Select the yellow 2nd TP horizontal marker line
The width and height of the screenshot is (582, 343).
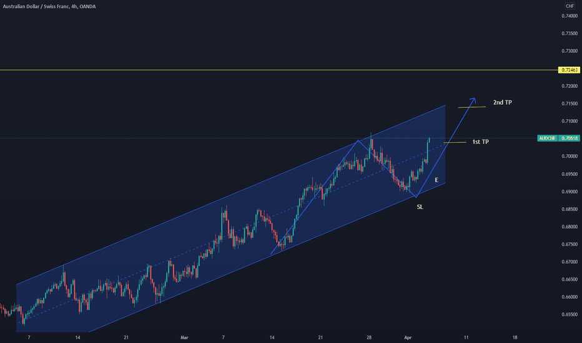(x=471, y=107)
